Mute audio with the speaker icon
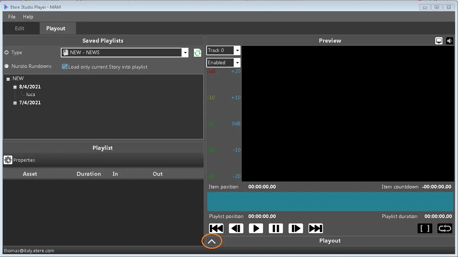This screenshot has height=257, width=458. [x=450, y=41]
